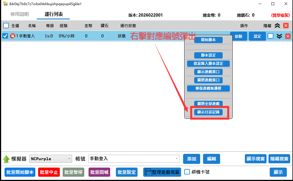Expand the 帳號 手動登入 dropdown
The width and height of the screenshot is (293, 181).
pos(134,159)
